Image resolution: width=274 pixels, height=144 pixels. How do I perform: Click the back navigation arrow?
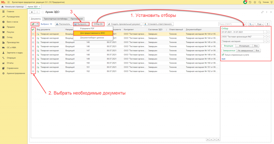(32, 12)
